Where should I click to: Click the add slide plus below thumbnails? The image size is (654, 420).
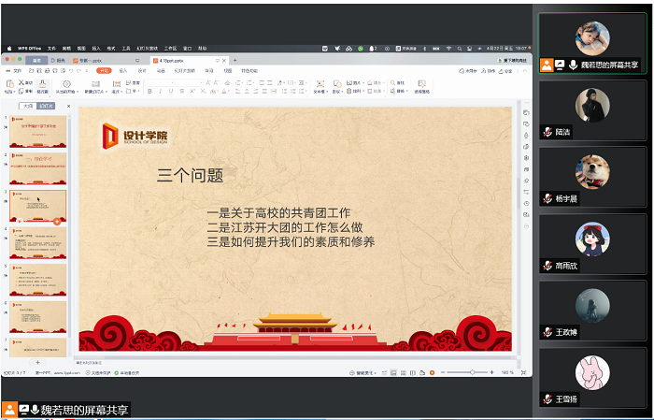click(x=37, y=361)
